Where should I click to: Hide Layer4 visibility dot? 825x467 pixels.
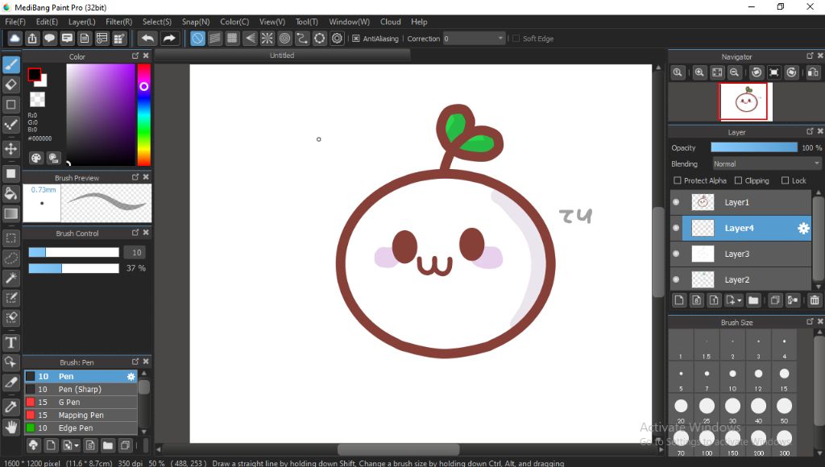coord(676,228)
